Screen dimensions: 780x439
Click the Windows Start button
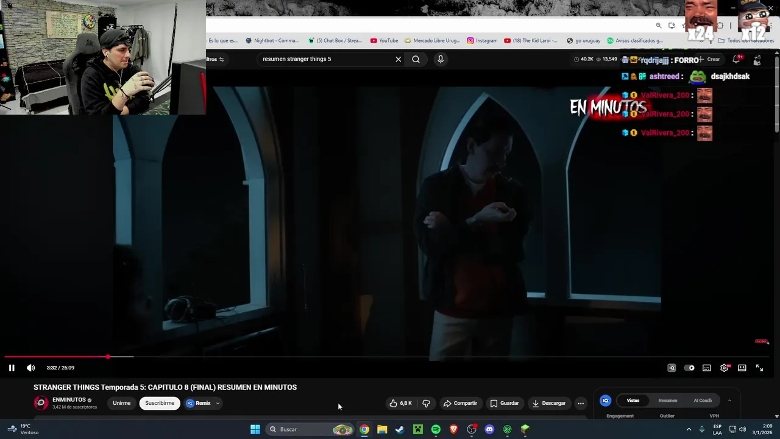pyautogui.click(x=255, y=429)
